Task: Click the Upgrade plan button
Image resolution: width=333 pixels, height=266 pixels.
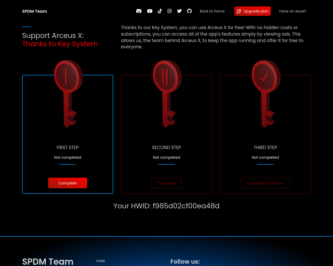Action: pyautogui.click(x=253, y=11)
